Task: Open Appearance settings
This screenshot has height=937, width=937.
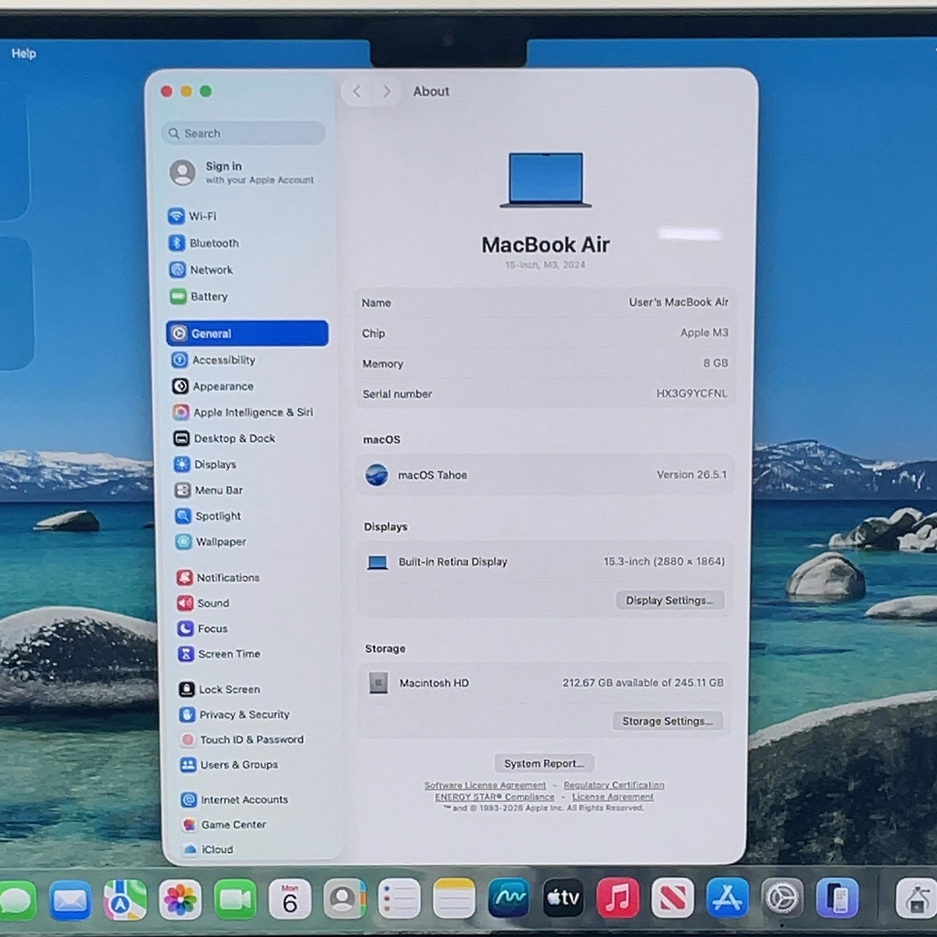Action: point(213,386)
